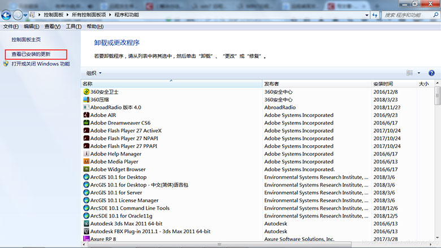Click the Back navigation arrow button
Screen dimensions: 441x248
coord(6,15)
